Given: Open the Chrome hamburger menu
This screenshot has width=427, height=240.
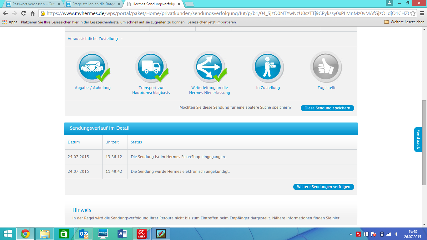Looking at the screenshot, I should (422, 13).
